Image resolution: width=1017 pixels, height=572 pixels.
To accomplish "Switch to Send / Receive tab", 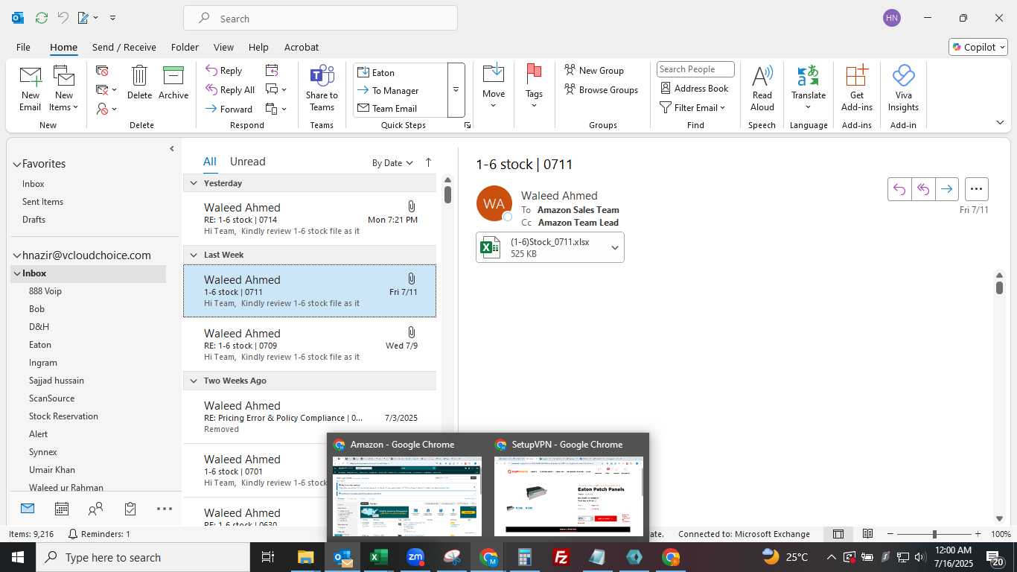I will click(x=124, y=47).
